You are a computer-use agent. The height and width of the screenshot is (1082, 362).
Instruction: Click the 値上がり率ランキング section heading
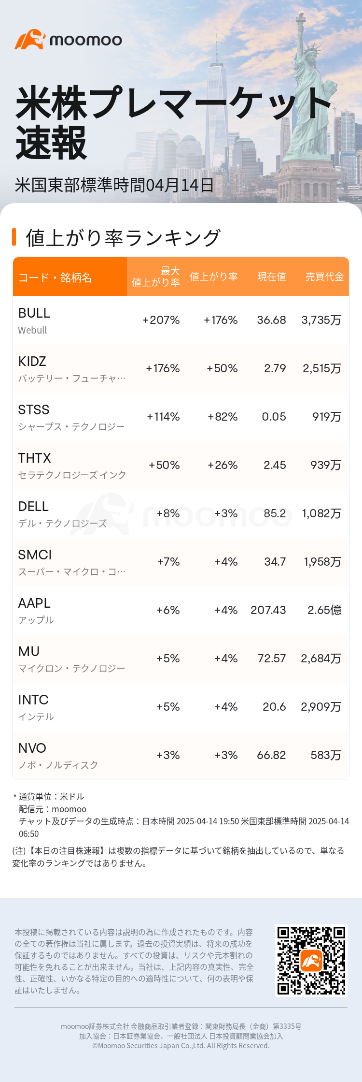(x=123, y=238)
